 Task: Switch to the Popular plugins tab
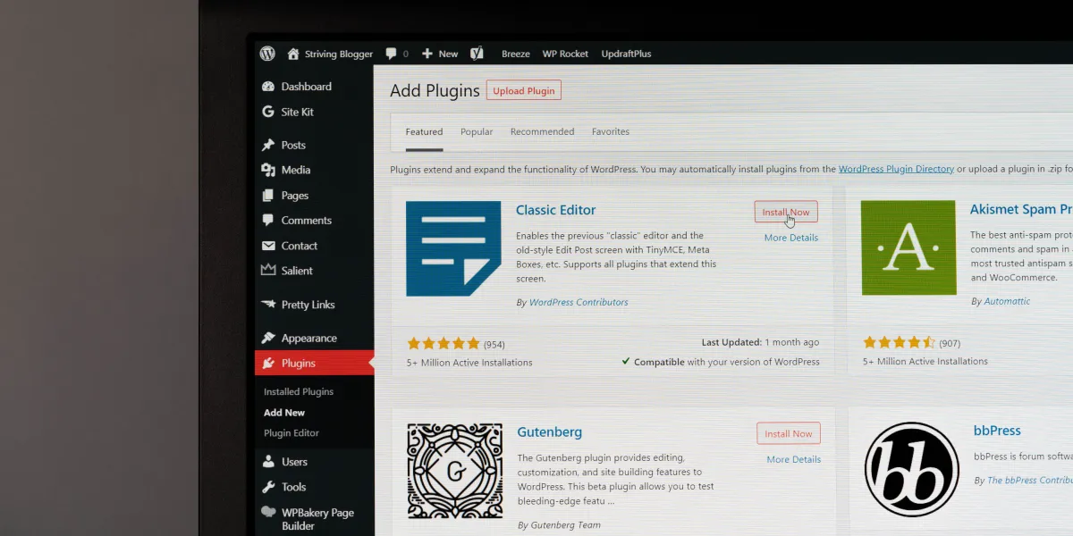pos(477,131)
